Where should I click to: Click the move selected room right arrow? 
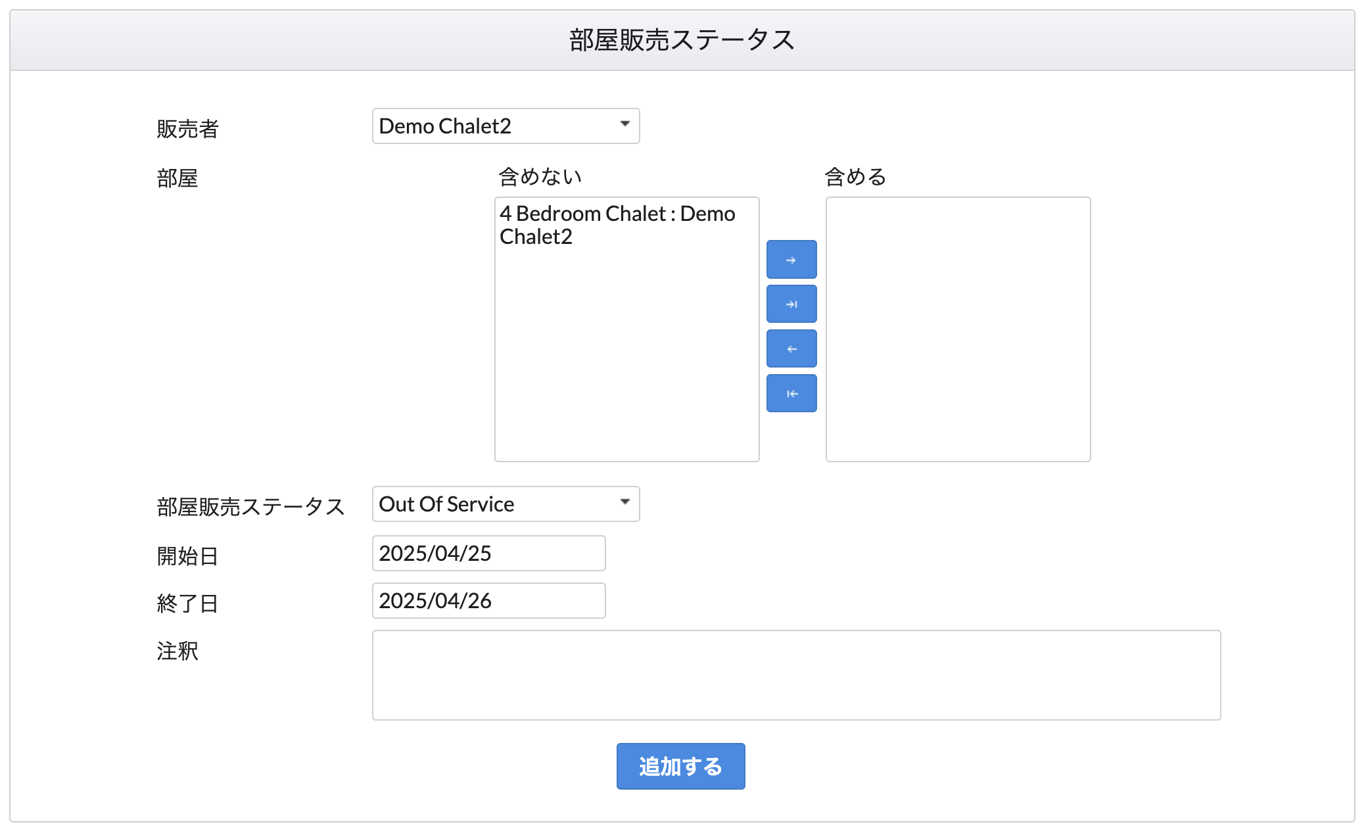[791, 260]
